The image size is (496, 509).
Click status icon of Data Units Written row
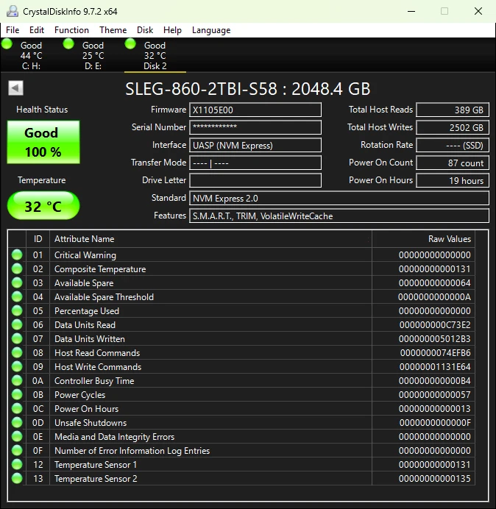(x=17, y=338)
